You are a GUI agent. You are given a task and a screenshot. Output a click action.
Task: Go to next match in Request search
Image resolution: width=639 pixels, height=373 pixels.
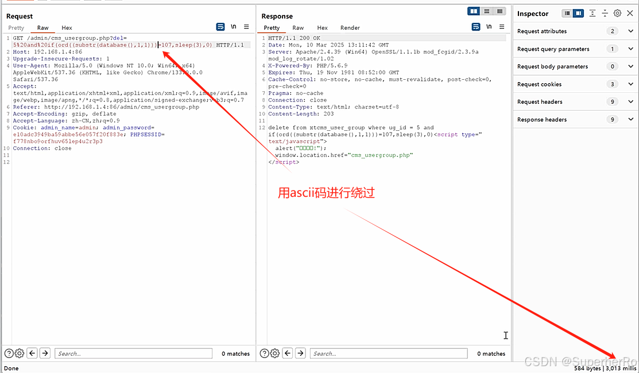45,353
